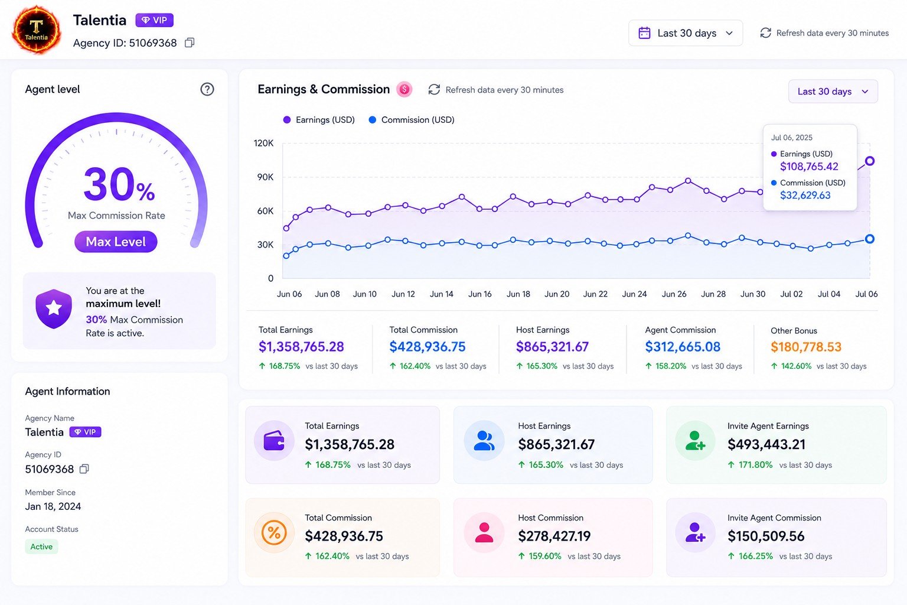Click the Other Bonus $180,778.53 value
The image size is (907, 605).
click(806, 347)
